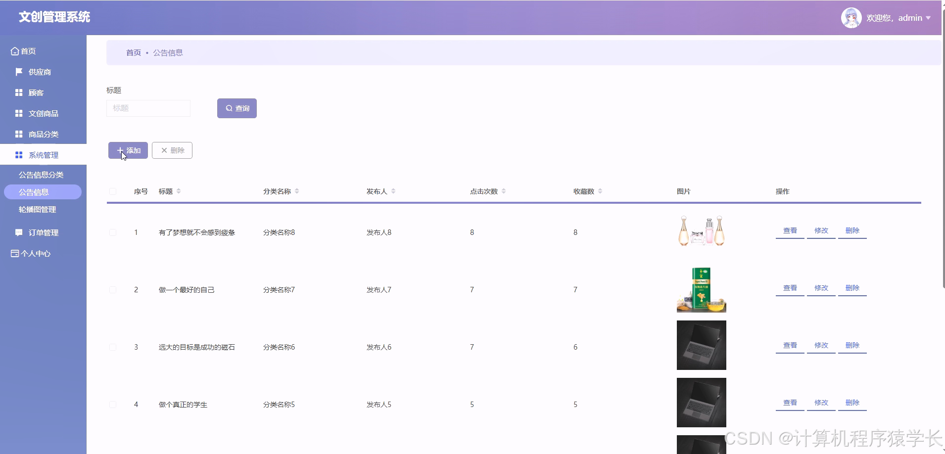Click the grid icon next to 系统管理

[19, 155]
